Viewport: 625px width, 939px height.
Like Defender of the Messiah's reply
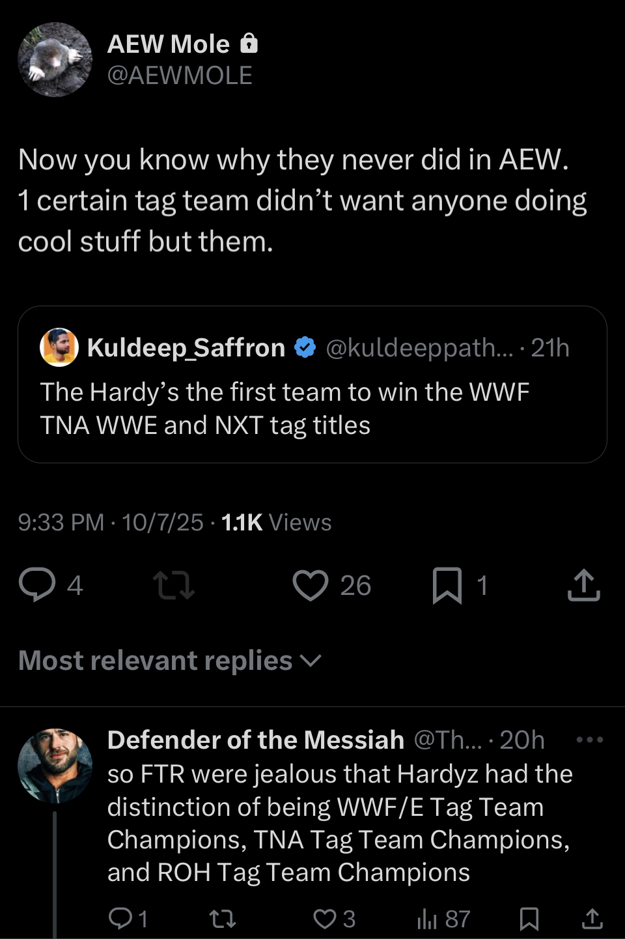pos(324,919)
